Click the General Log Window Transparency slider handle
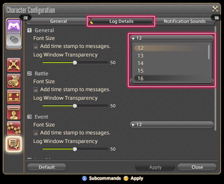The image size is (224, 184). (75, 62)
